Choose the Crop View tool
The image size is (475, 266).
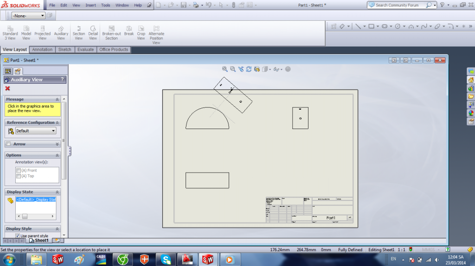pos(141,33)
